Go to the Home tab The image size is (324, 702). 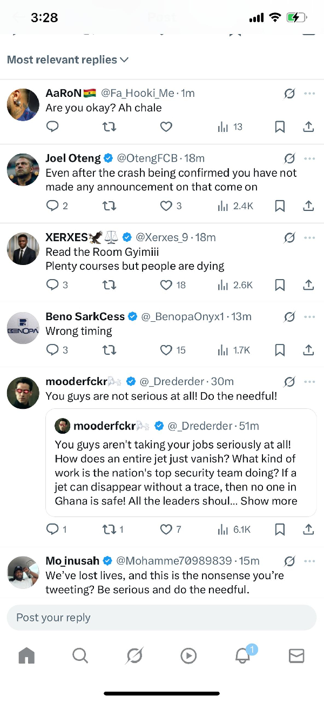pos(26,656)
